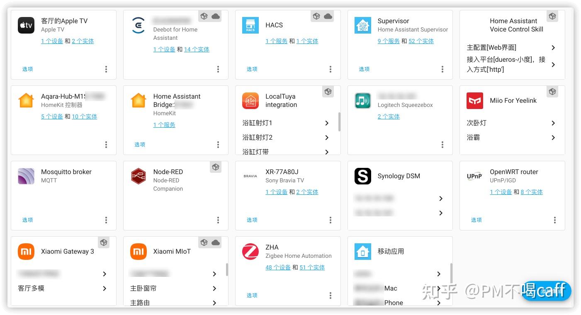Click the Aqara-Hub HomeKit house icon

[x=26, y=101]
